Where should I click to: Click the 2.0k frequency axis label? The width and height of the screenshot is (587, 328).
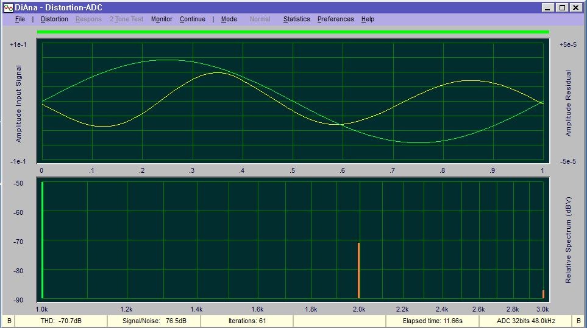358,309
